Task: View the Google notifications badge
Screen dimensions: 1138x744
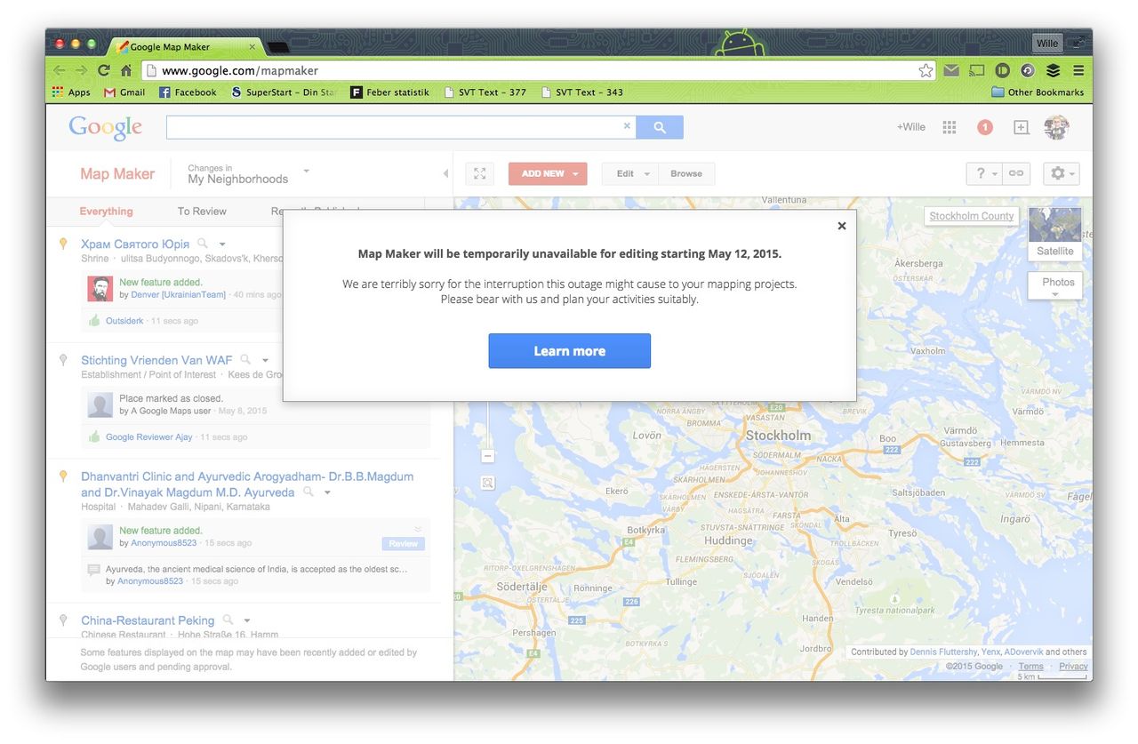Action: pos(984,127)
